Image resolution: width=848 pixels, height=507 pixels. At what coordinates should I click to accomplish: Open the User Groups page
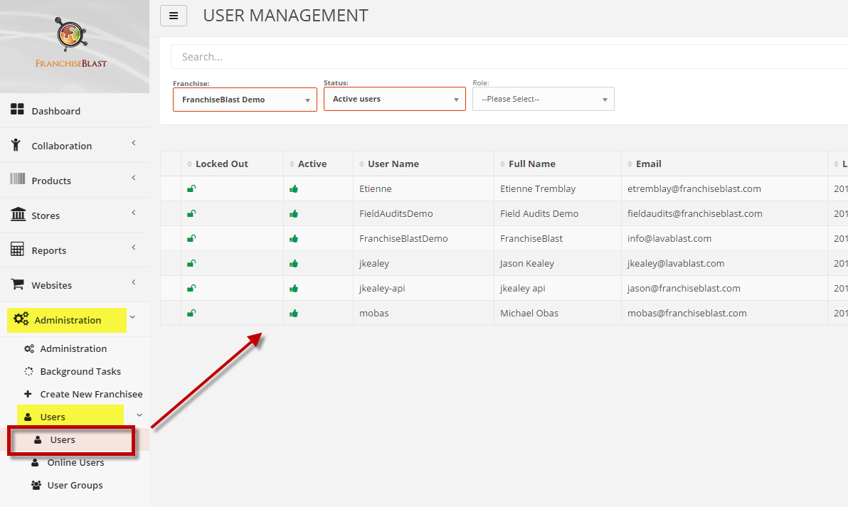[75, 486]
